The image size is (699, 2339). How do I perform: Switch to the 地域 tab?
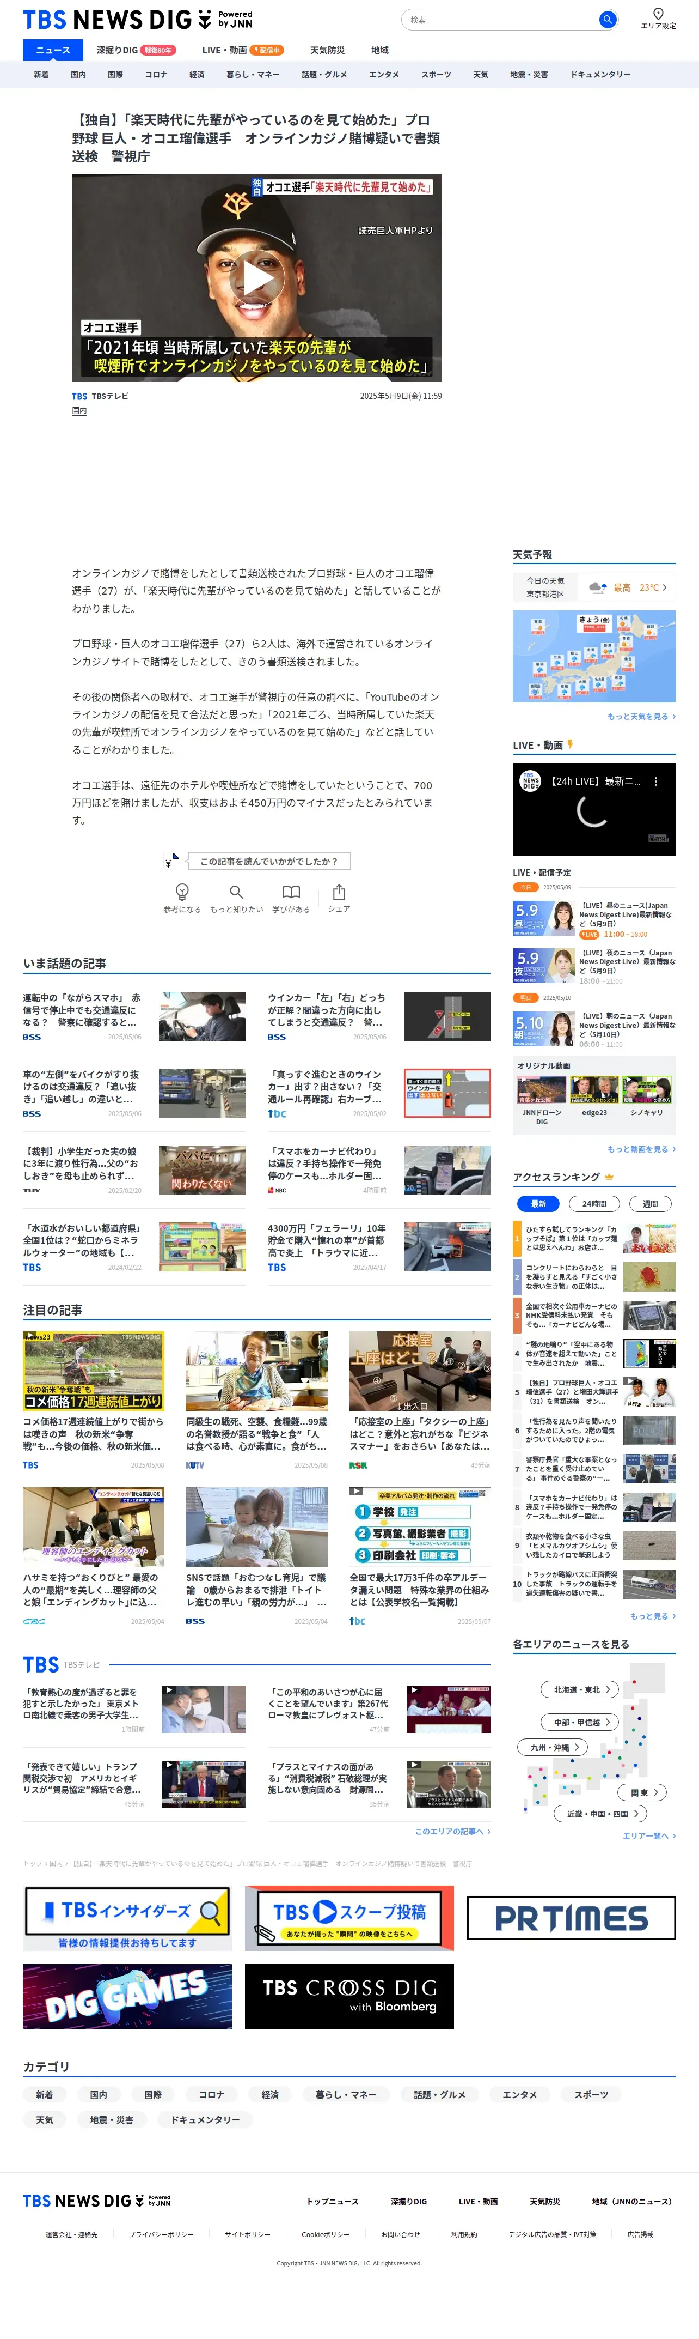pyautogui.click(x=380, y=50)
